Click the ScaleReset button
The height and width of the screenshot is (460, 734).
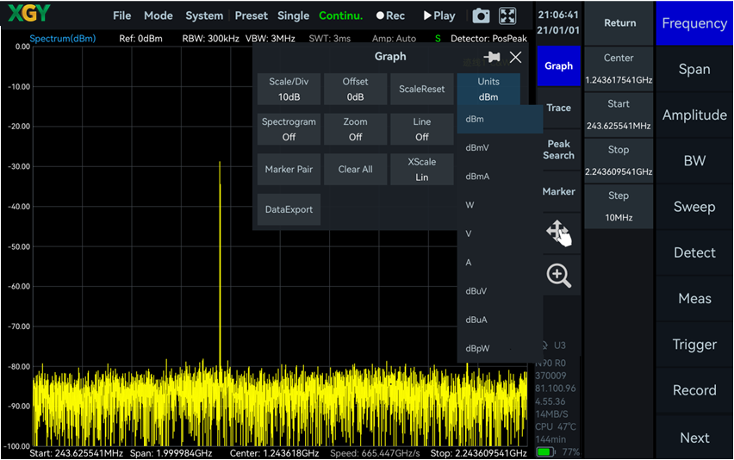click(x=422, y=89)
